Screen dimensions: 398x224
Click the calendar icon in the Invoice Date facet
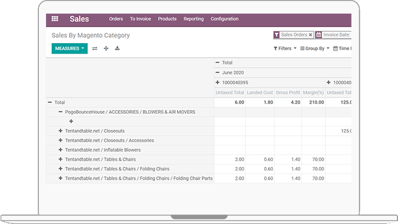pos(318,35)
